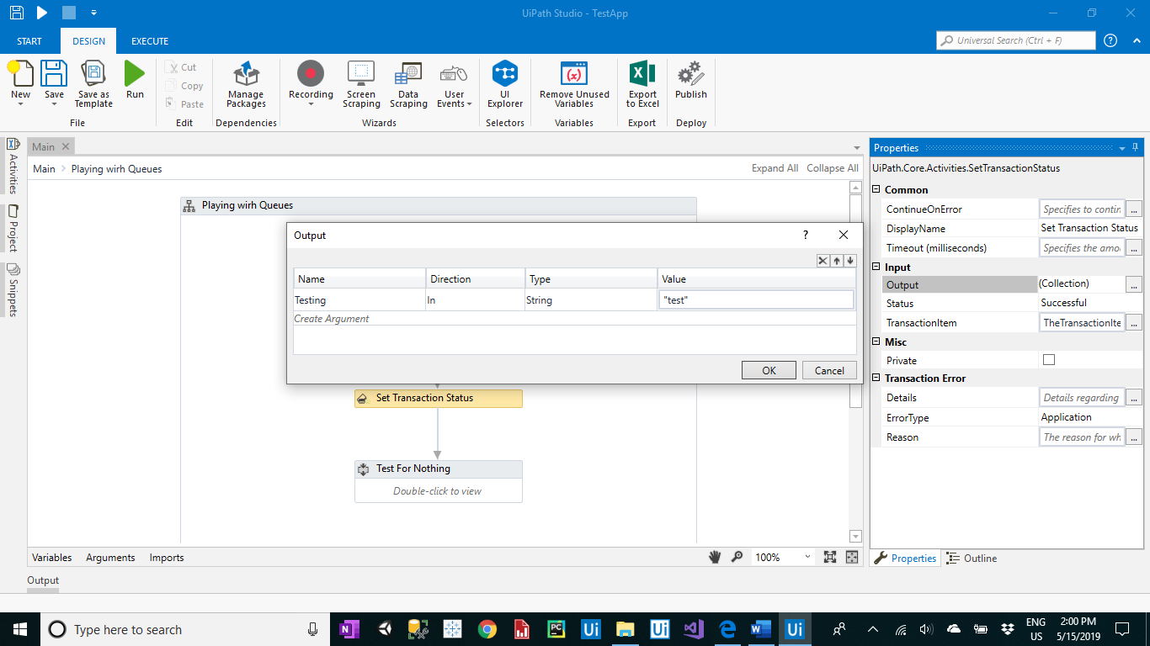The width and height of the screenshot is (1150, 646).
Task: Switch to the EXECUTE ribbon tab
Action: pyautogui.click(x=150, y=41)
